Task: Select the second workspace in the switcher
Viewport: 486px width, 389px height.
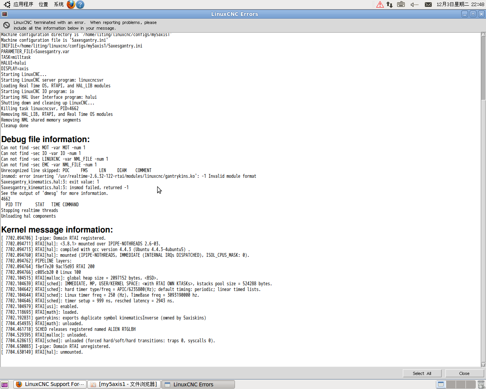Action: tap(451, 384)
